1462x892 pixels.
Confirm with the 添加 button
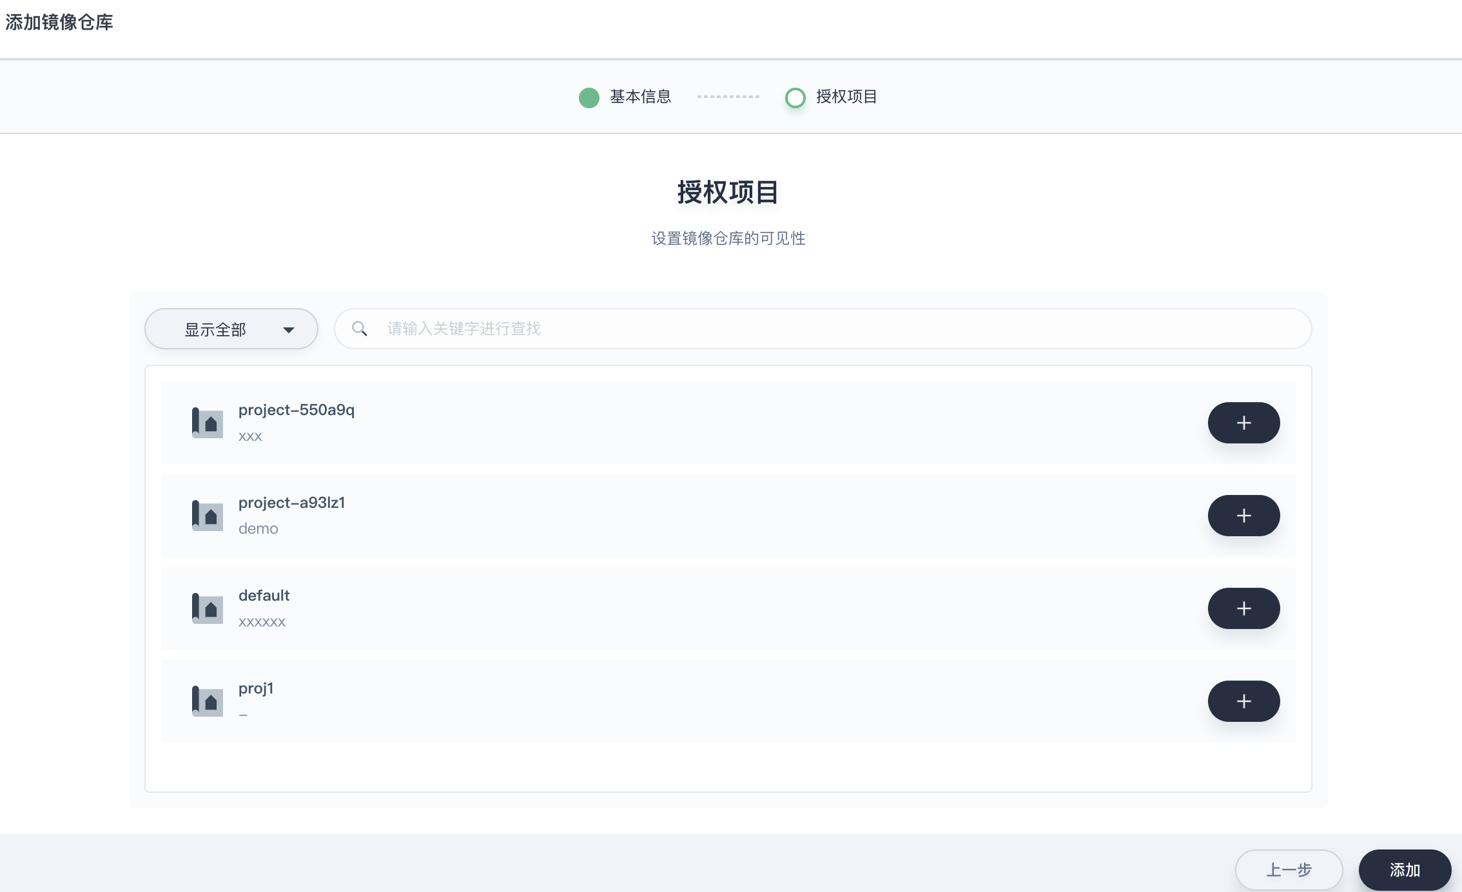[x=1405, y=870]
